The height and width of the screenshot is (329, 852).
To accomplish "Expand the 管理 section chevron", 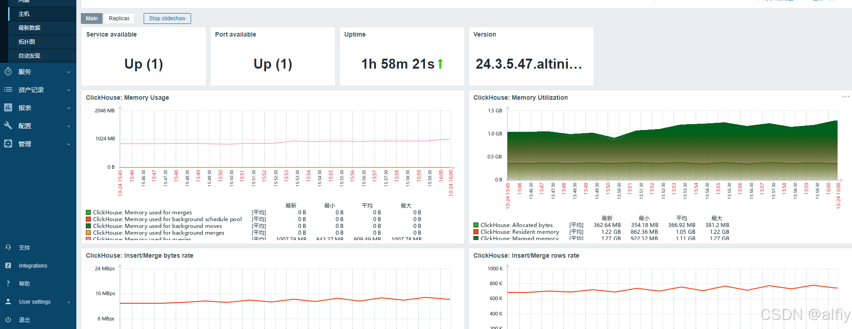I will click(x=69, y=144).
